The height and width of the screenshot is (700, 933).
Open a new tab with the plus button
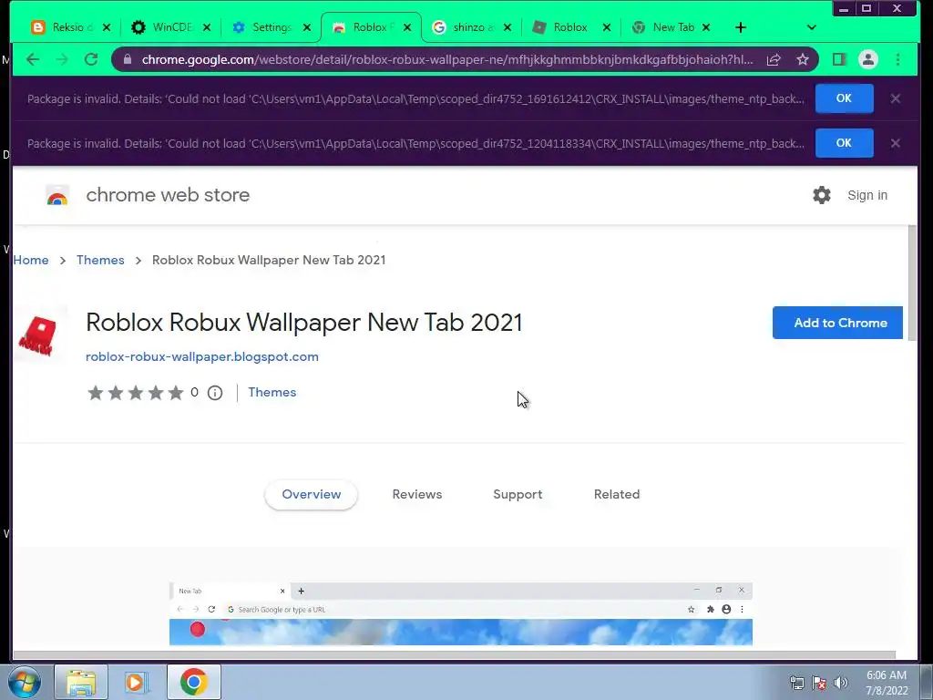(x=740, y=27)
